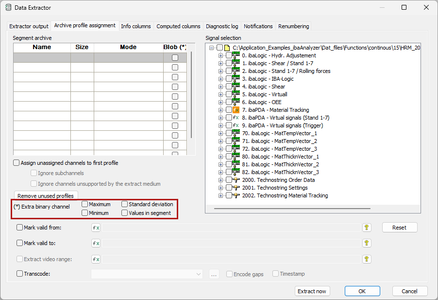Image resolution: width=438 pixels, height=300 pixels.
Task: Click the ibaLogic icon of Hydr. Adjustement
Action: click(x=236, y=55)
